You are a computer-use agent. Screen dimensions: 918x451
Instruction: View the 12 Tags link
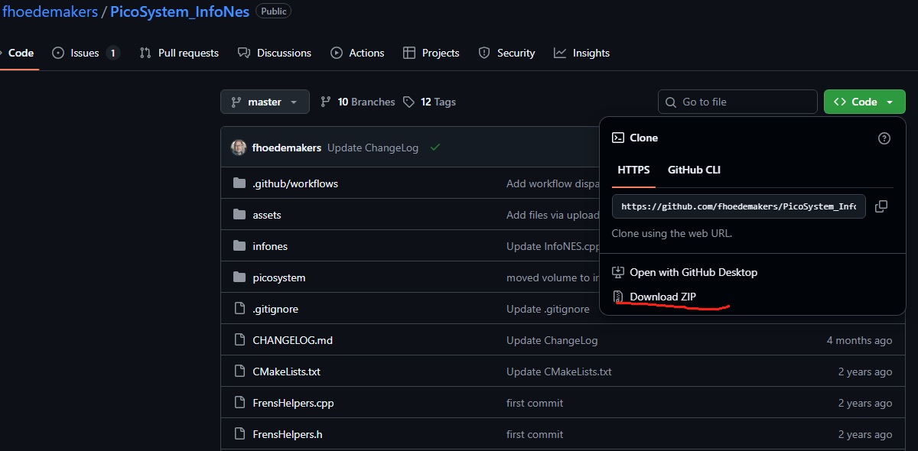click(429, 102)
